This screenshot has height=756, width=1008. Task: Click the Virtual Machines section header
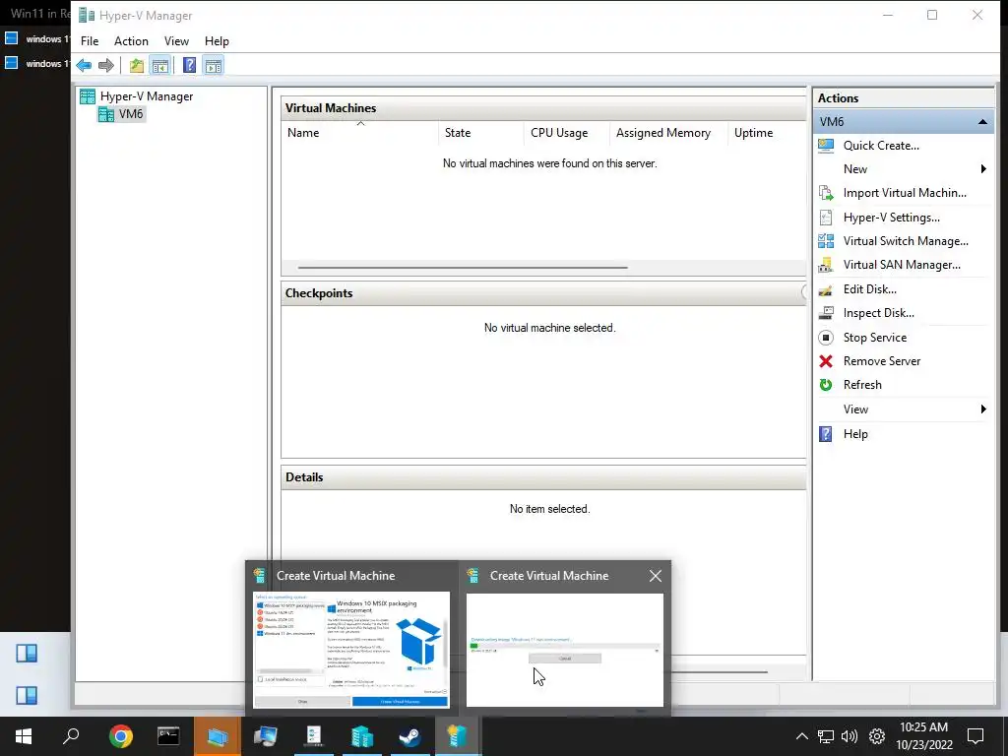pos(543,108)
